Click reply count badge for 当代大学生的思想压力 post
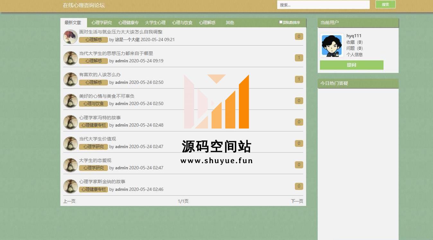The width and height of the screenshot is (433, 240). pos(299,58)
